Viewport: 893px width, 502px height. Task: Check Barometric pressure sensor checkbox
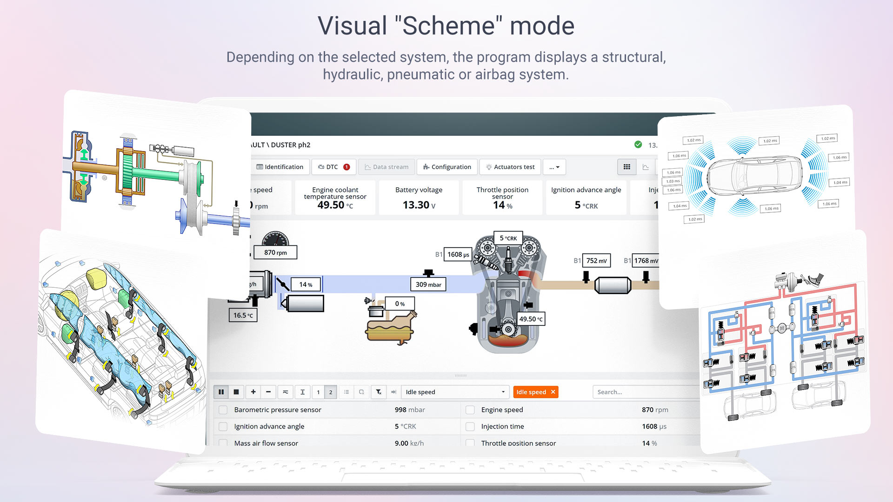[x=223, y=410]
